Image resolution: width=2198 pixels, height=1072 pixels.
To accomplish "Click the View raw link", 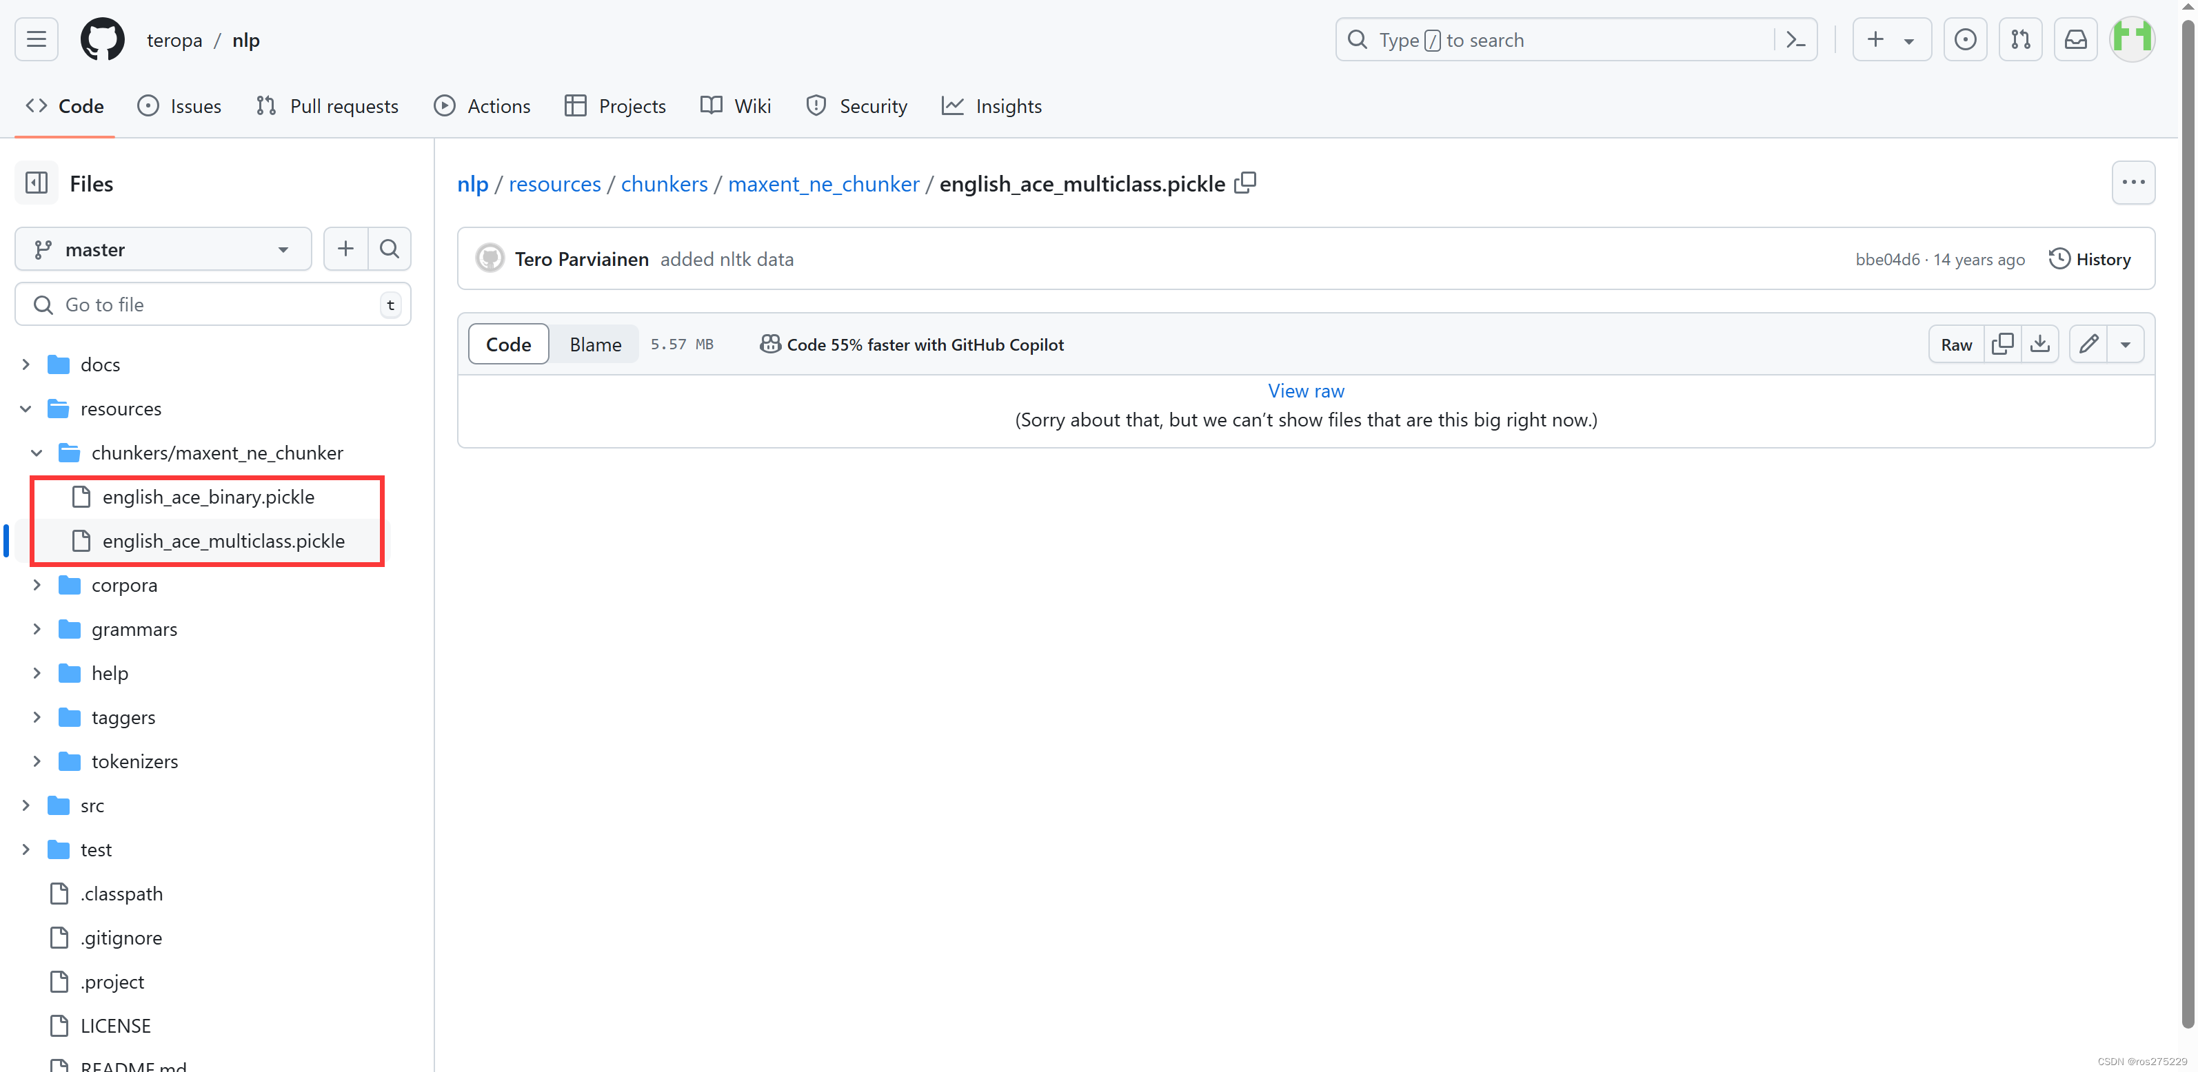I will pyautogui.click(x=1305, y=391).
